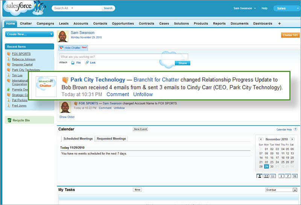Screen dimensions: 301x205
Task: Click the Calendar Help link
Action: point(284,129)
